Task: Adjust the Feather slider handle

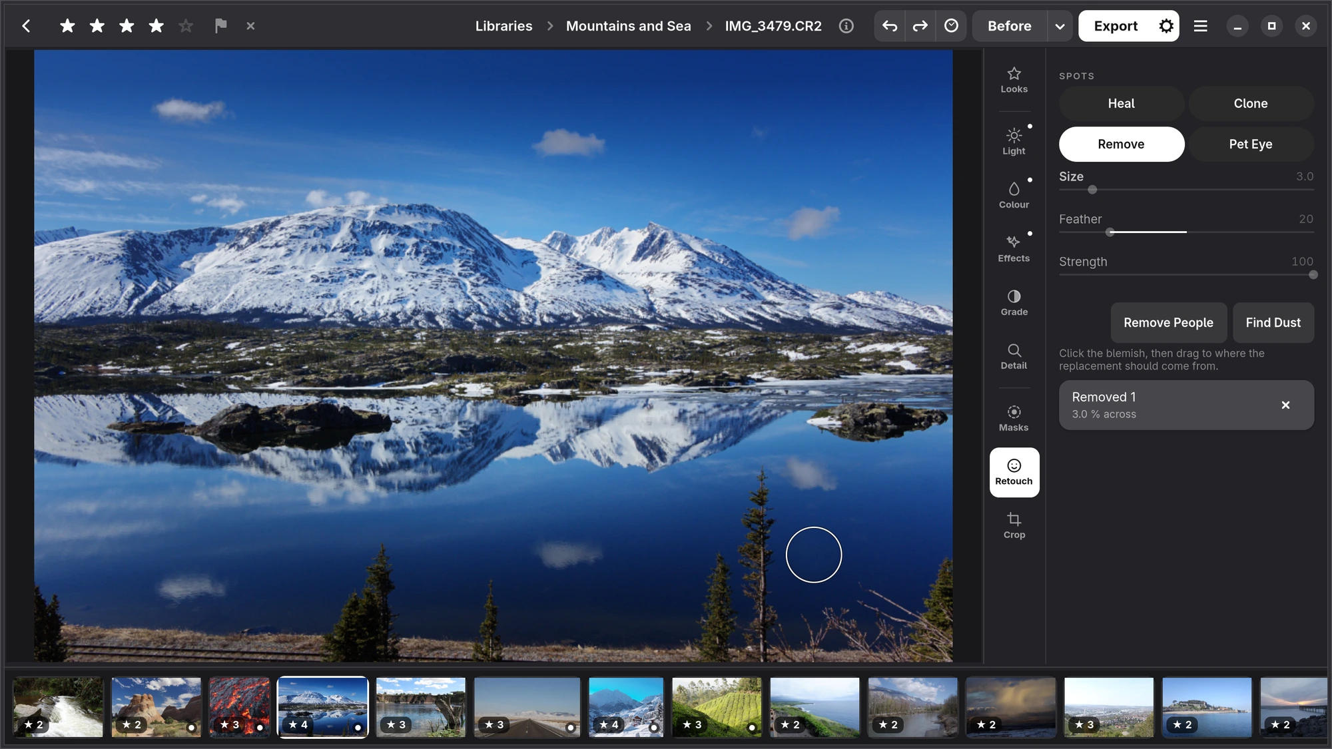Action: (1110, 232)
